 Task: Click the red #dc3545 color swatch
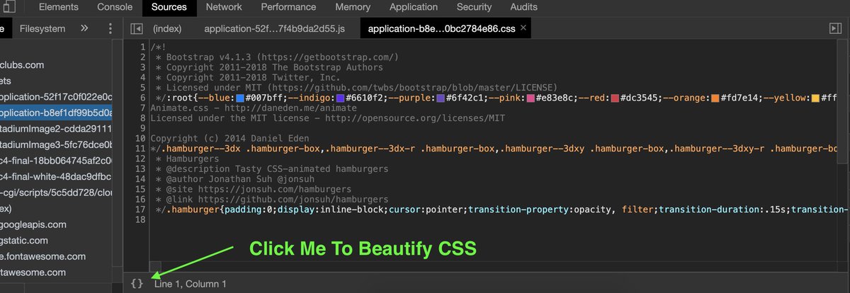(x=615, y=97)
